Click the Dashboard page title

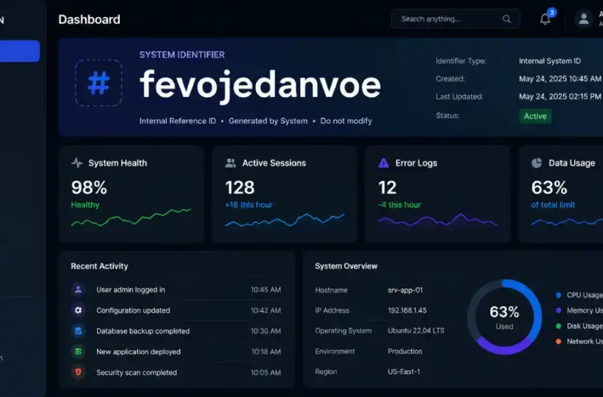tap(89, 20)
